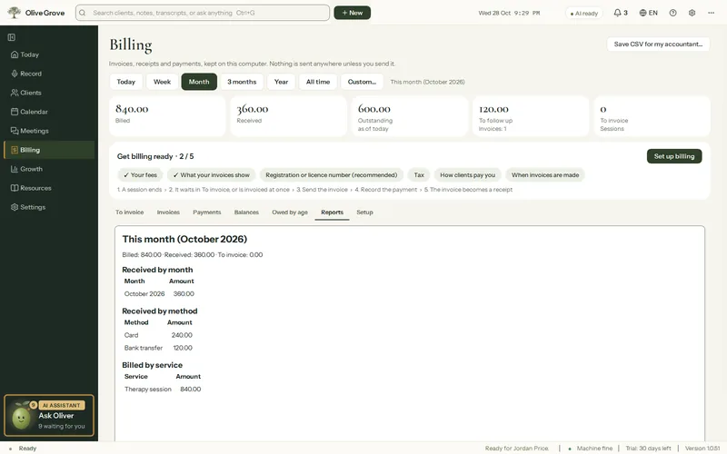Image resolution: width=727 pixels, height=454 pixels.
Task: Click the Growth chart icon
Action: 15,169
